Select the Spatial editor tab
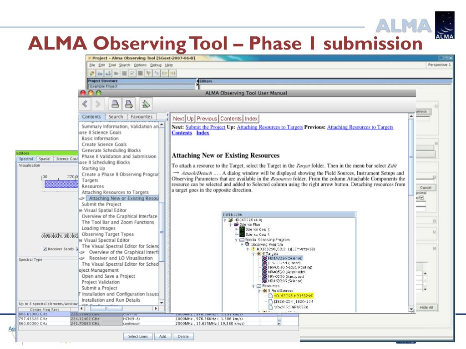466x349 pixels. [x=45, y=159]
